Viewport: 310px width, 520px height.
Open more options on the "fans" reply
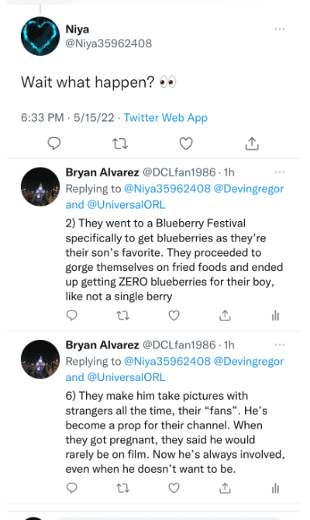pos(280,345)
